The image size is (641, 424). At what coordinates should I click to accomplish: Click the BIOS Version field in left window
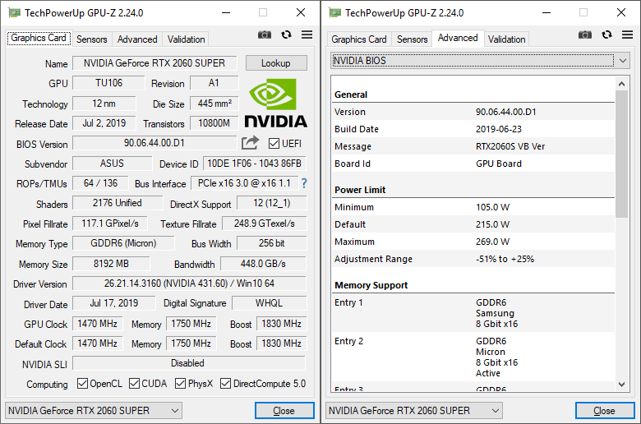154,143
